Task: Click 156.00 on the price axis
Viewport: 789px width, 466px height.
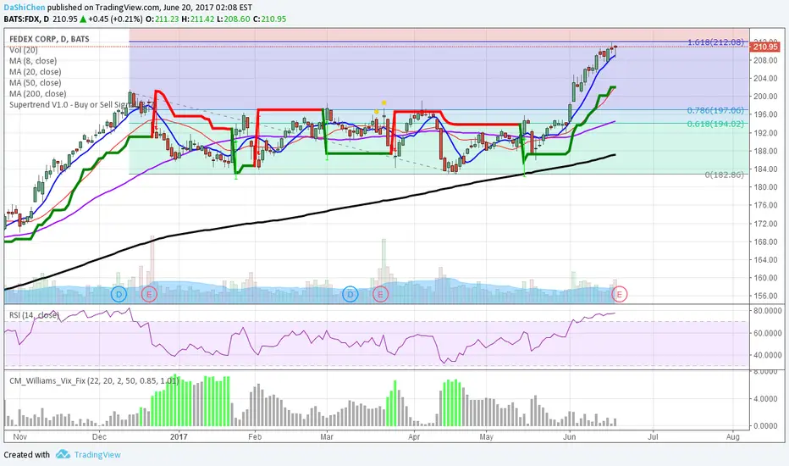Action: (x=765, y=296)
